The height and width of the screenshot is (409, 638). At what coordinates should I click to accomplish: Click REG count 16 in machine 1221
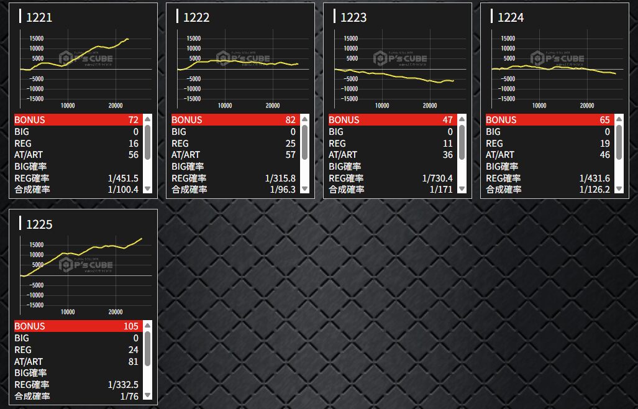(x=134, y=143)
